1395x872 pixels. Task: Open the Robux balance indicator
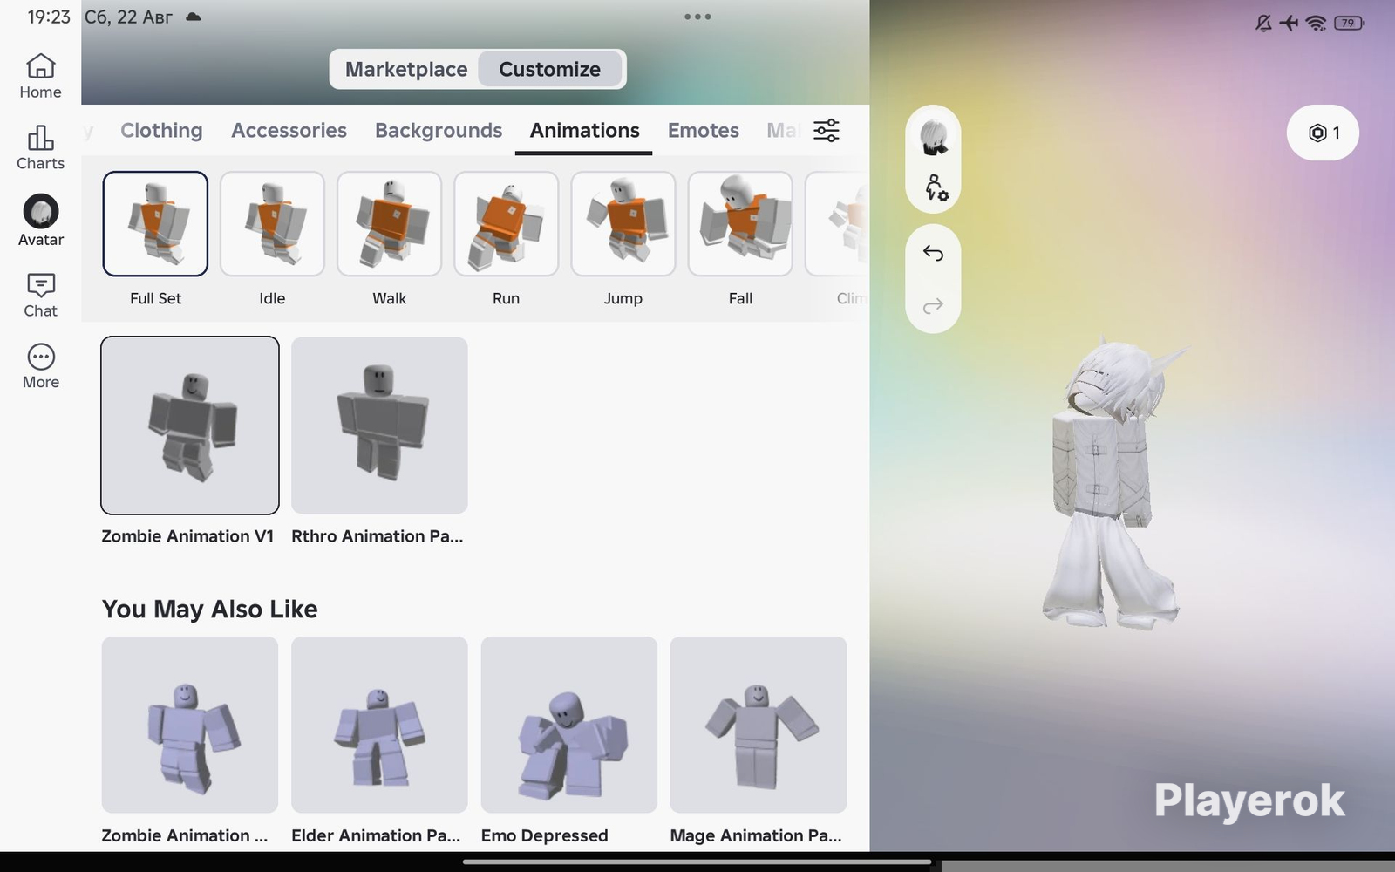1323,133
